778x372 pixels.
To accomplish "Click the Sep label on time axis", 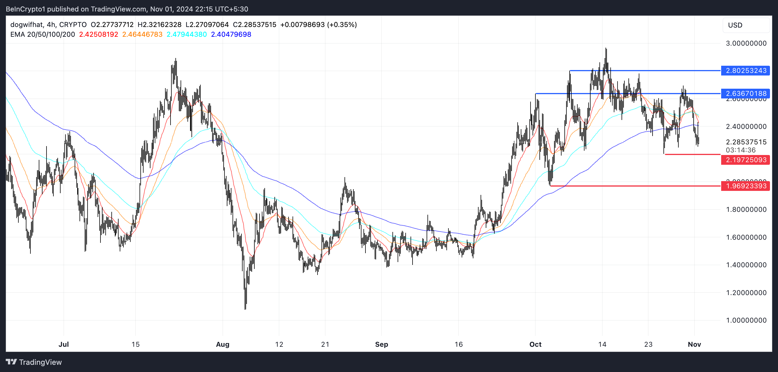I will (382, 344).
